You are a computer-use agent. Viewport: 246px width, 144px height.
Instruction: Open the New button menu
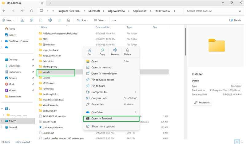[8, 20]
